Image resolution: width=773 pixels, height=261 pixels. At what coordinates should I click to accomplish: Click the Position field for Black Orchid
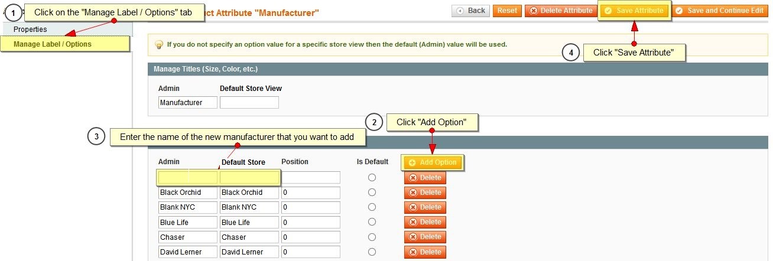pyautogui.click(x=311, y=193)
